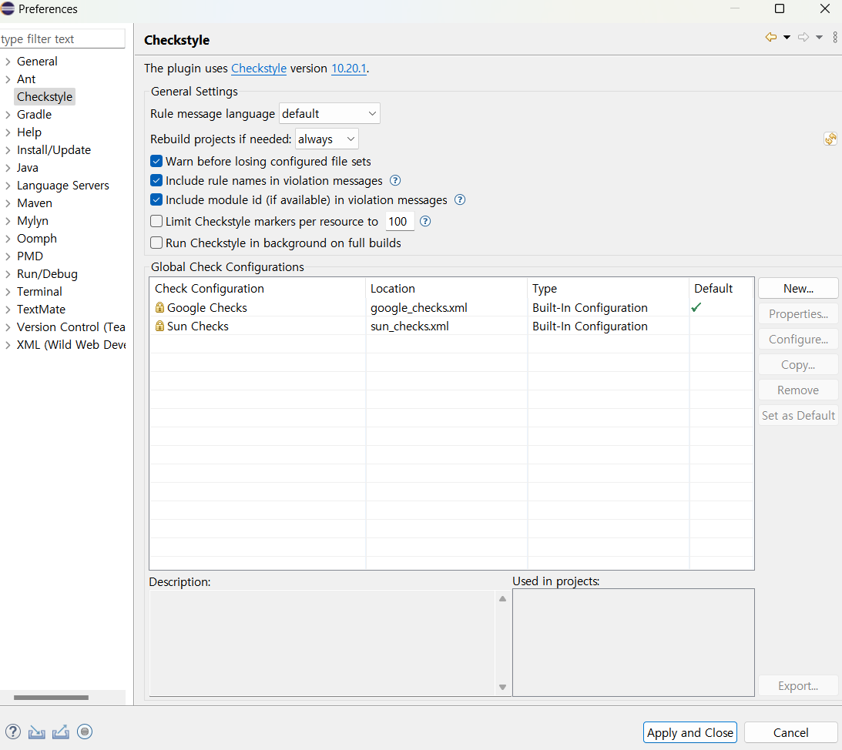Click the New... button
842x750 pixels.
click(798, 288)
